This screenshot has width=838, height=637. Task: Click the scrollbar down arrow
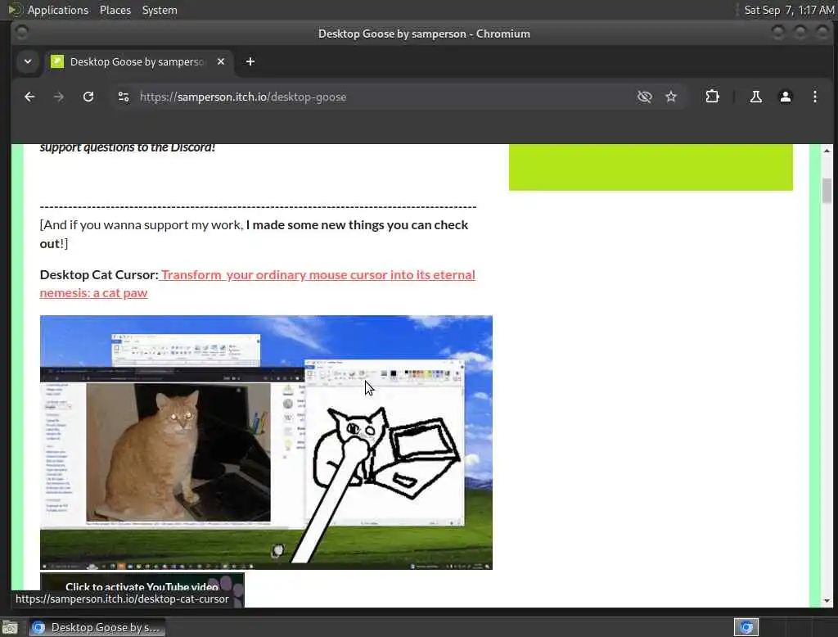click(x=827, y=601)
